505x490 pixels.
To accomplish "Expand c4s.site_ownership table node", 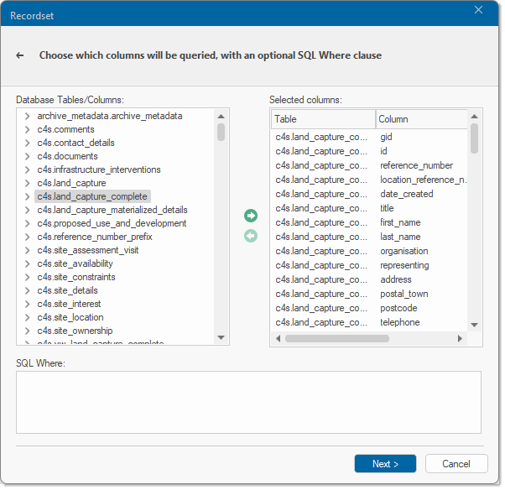I will [x=28, y=331].
